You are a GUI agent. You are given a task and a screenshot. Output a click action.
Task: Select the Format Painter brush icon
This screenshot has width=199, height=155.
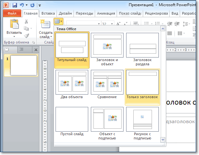point(26,36)
